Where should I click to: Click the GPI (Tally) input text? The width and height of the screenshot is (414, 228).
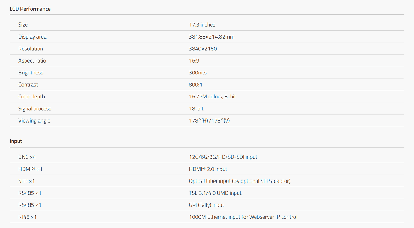click(206, 205)
